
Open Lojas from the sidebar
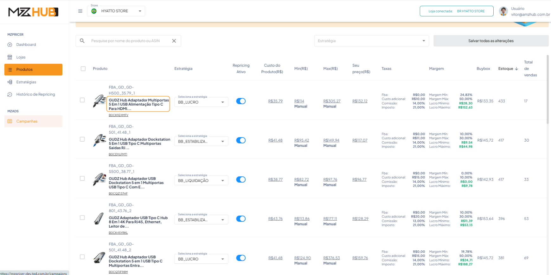21,57
